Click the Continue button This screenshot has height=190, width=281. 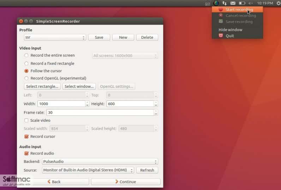(126, 182)
